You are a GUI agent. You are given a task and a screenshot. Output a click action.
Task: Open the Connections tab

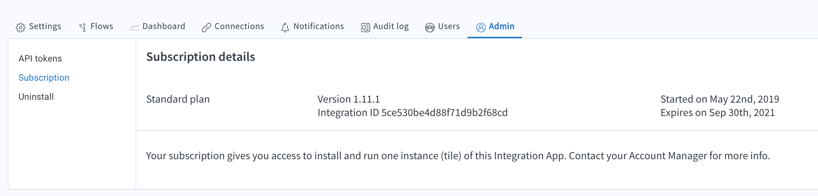tap(233, 27)
